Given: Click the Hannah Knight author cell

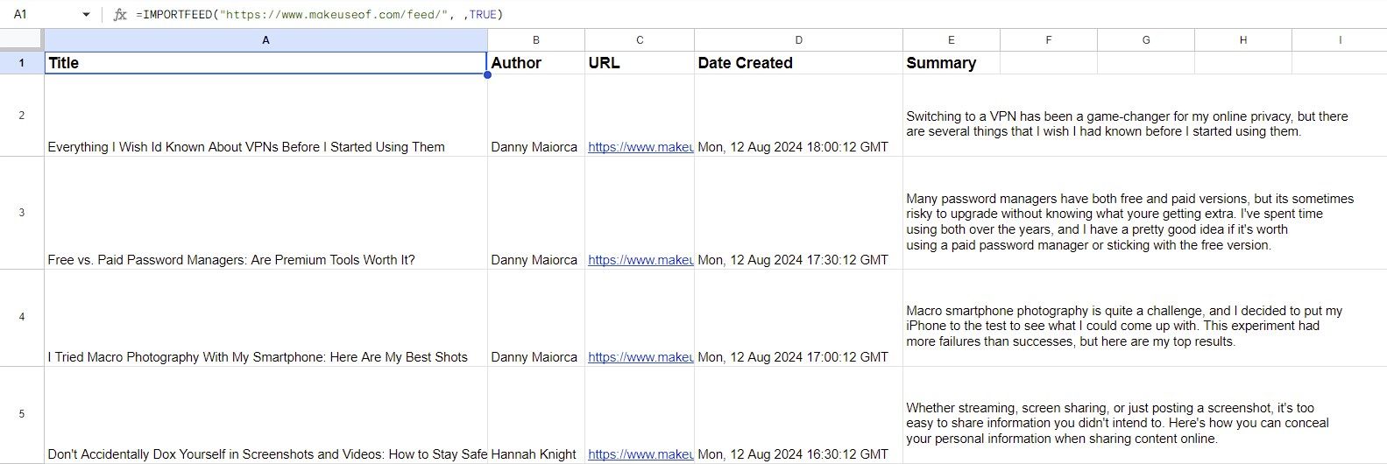Looking at the screenshot, I should pyautogui.click(x=535, y=454).
